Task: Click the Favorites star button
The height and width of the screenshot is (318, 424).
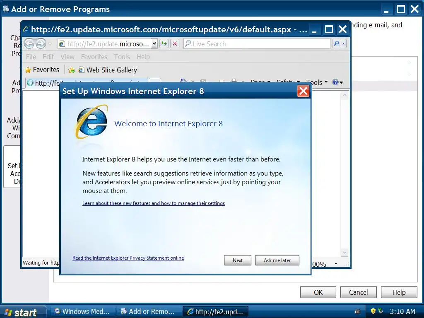Action: [x=42, y=70]
